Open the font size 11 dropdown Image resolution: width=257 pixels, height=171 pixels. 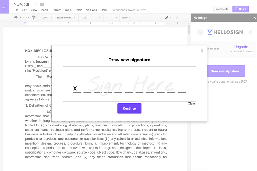(112, 18)
